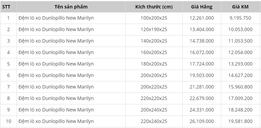Click the price 24.331.000 cell
The image size is (261, 128).
click(x=202, y=110)
